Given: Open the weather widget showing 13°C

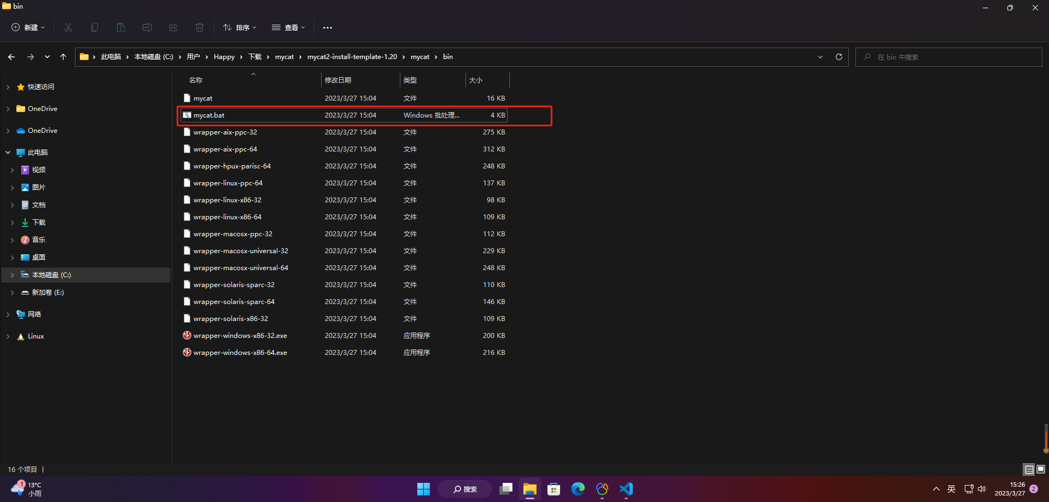Looking at the screenshot, I should [x=26, y=489].
